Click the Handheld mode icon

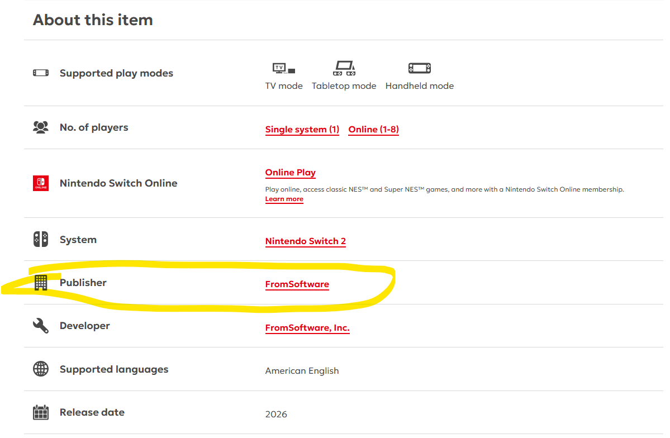(x=420, y=68)
